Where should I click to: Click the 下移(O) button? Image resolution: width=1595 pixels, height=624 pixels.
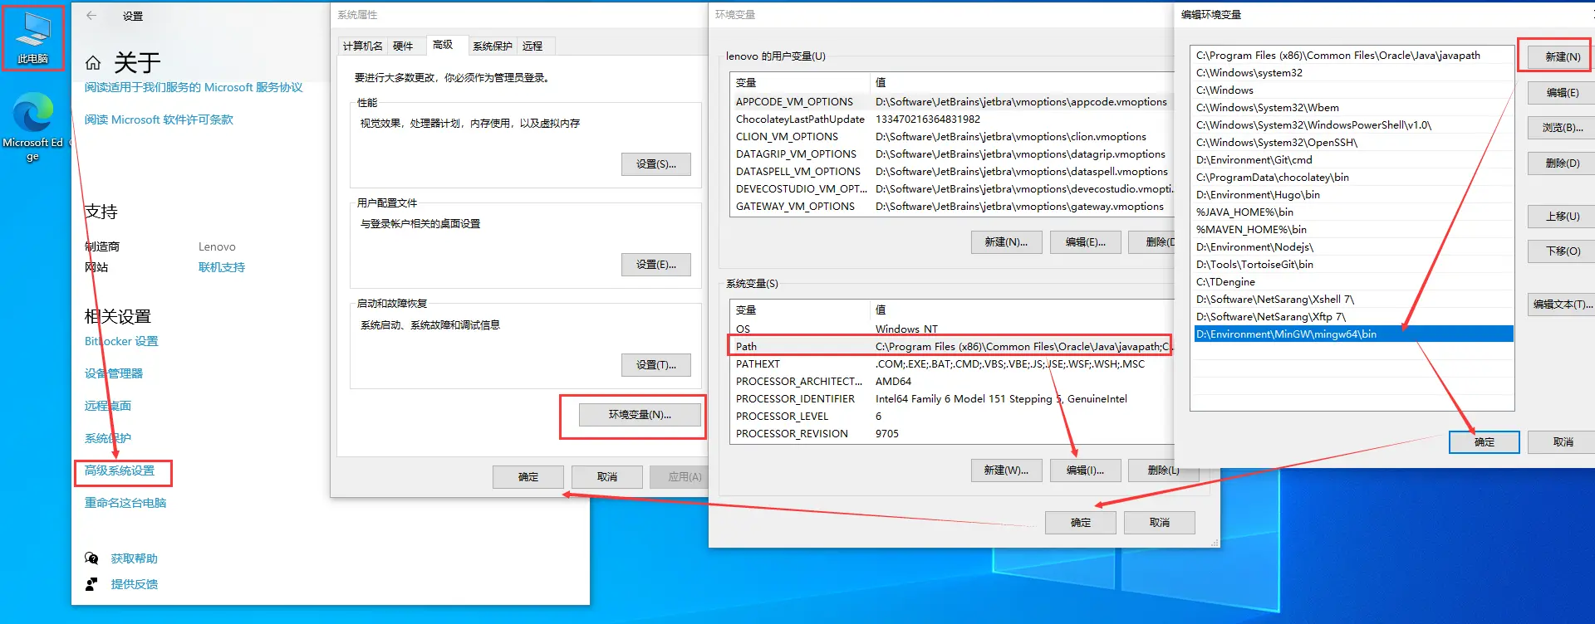(1563, 251)
